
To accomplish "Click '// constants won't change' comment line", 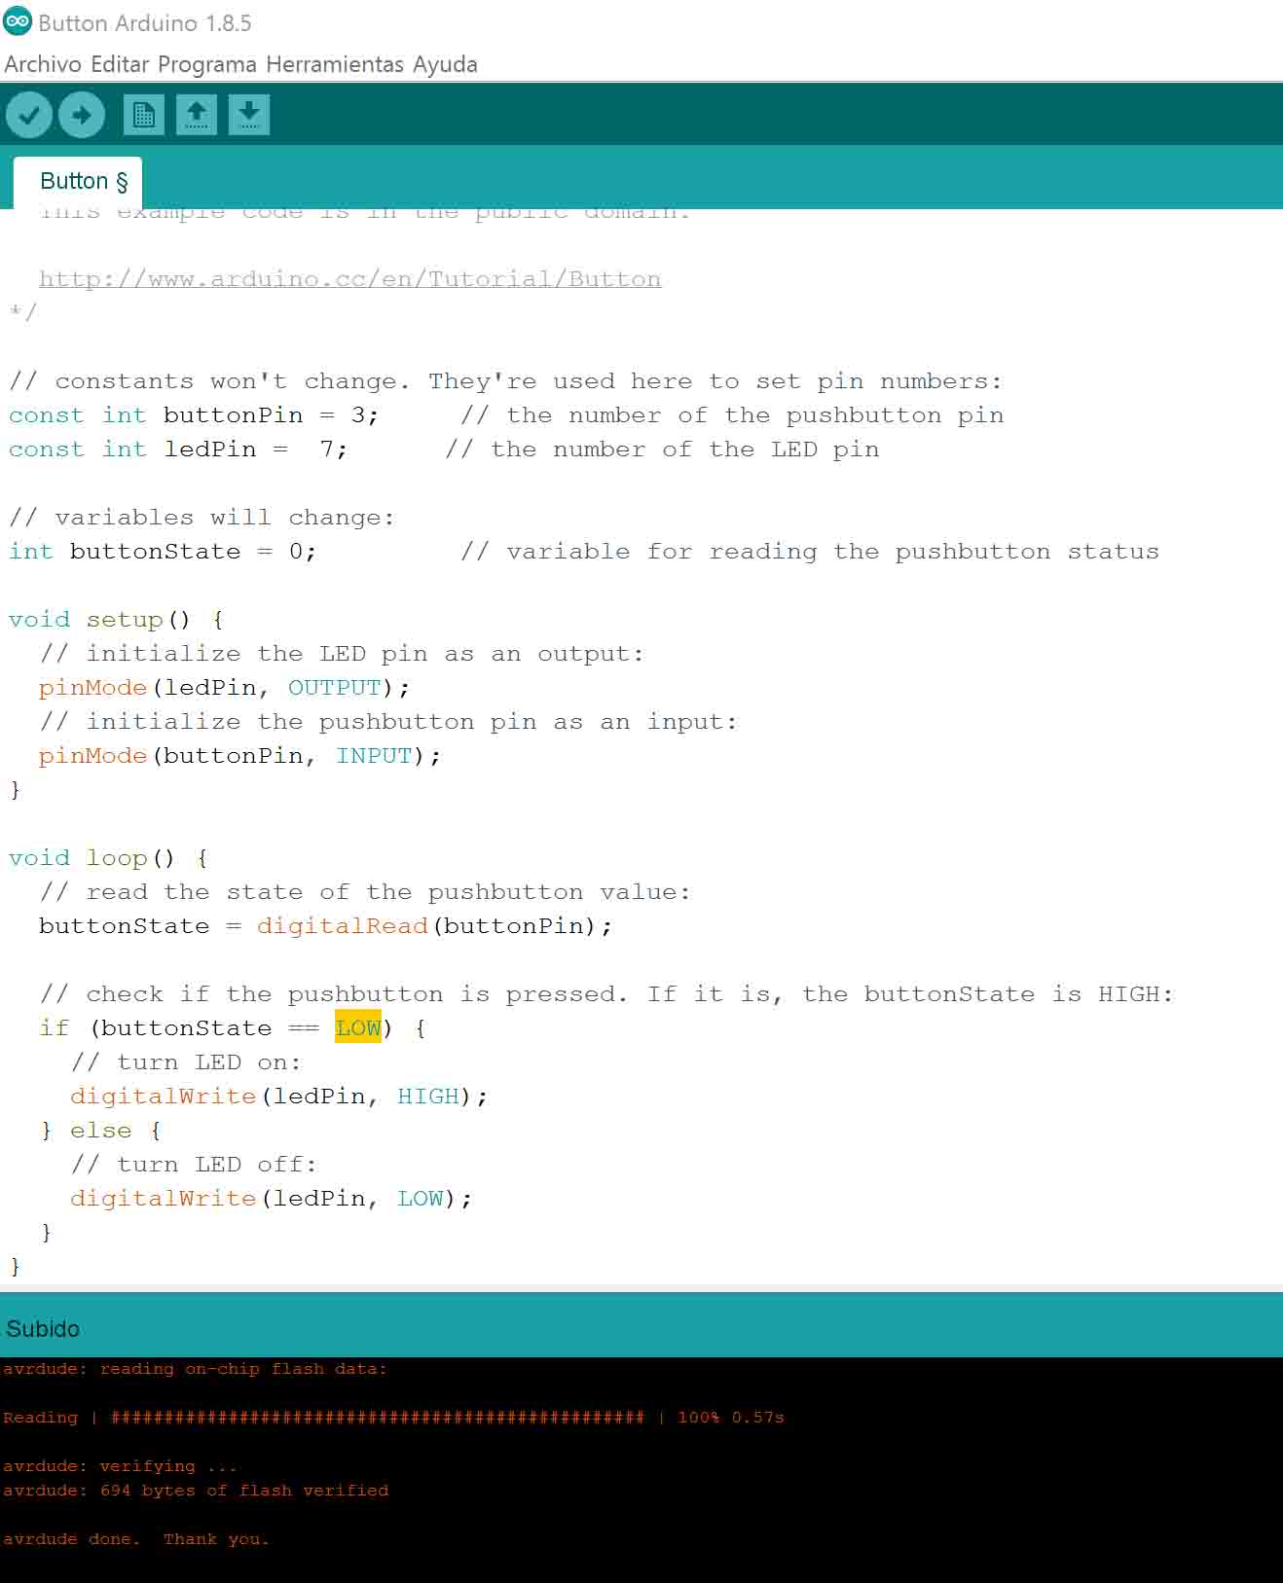I will coord(505,381).
